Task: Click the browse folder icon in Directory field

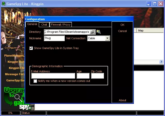Action: [x=92, y=32]
